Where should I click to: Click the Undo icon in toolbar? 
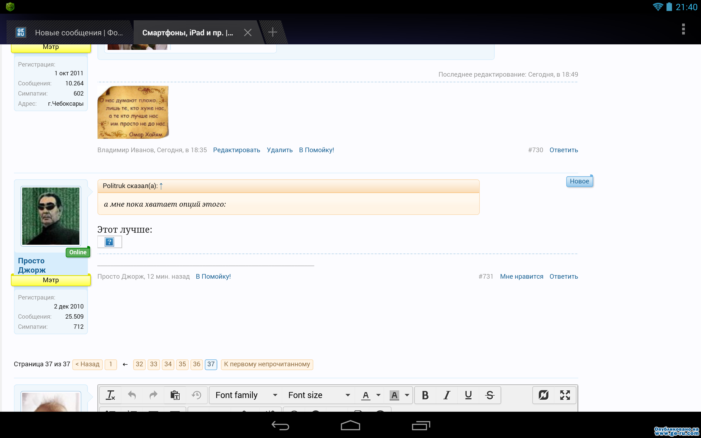click(132, 394)
